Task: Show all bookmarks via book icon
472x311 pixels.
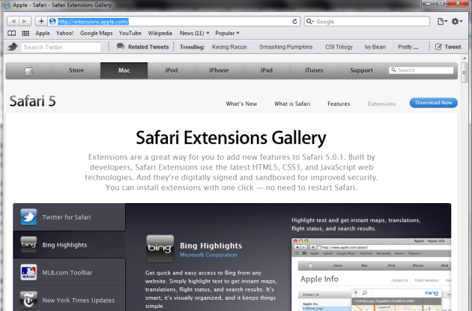Action: pyautogui.click(x=12, y=33)
